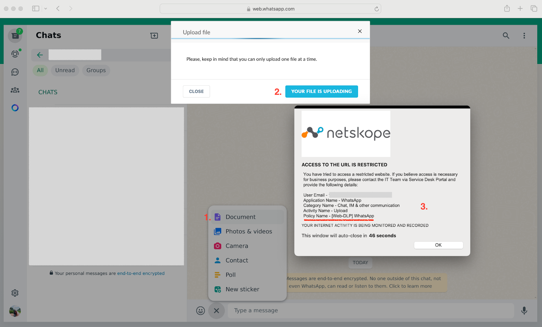Select New sticker from attachment menu
542x327 pixels.
point(247,289)
